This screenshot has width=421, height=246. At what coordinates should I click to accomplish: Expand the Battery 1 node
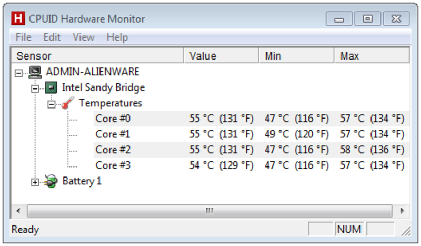(x=35, y=182)
